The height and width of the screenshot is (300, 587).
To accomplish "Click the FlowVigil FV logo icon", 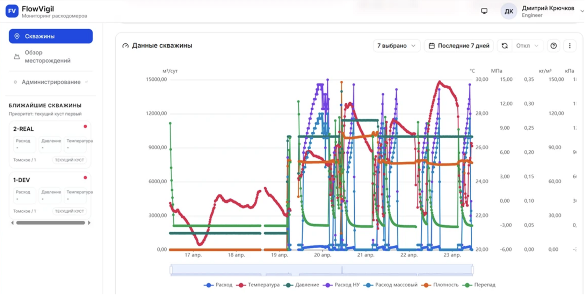I will 12,11.
